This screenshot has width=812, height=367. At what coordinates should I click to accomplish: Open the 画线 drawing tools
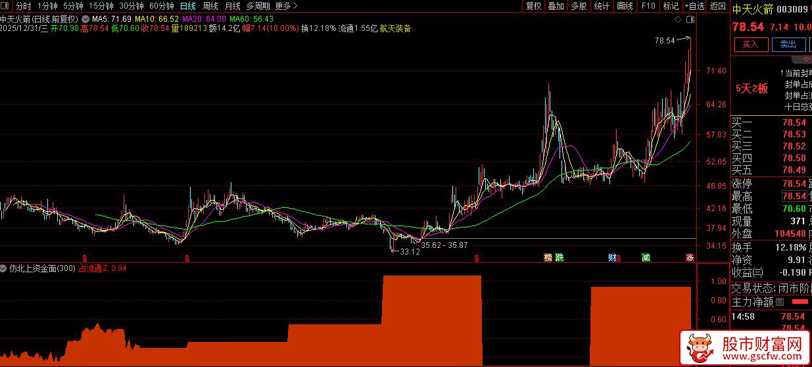(x=625, y=6)
